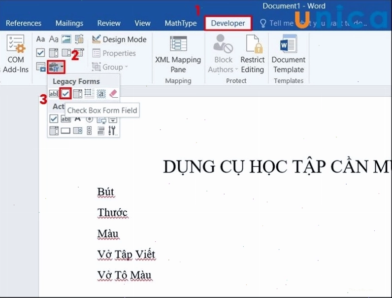Insert an ActiveX Label control

pos(77,119)
